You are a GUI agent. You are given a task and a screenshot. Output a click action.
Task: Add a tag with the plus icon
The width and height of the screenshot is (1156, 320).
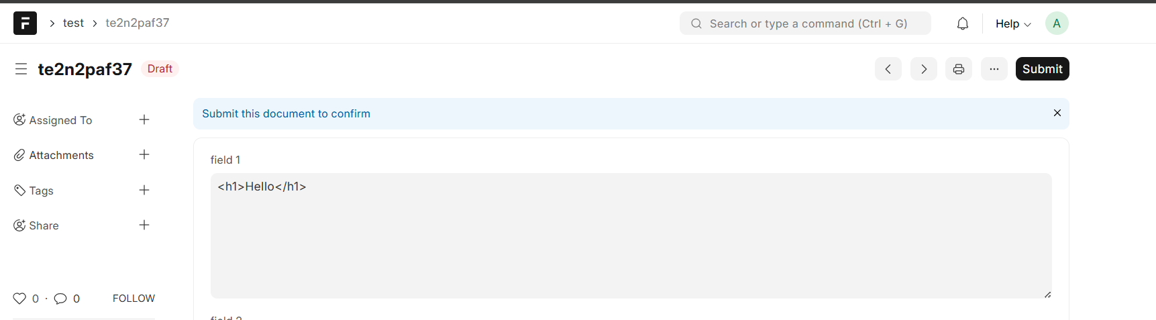(x=144, y=191)
